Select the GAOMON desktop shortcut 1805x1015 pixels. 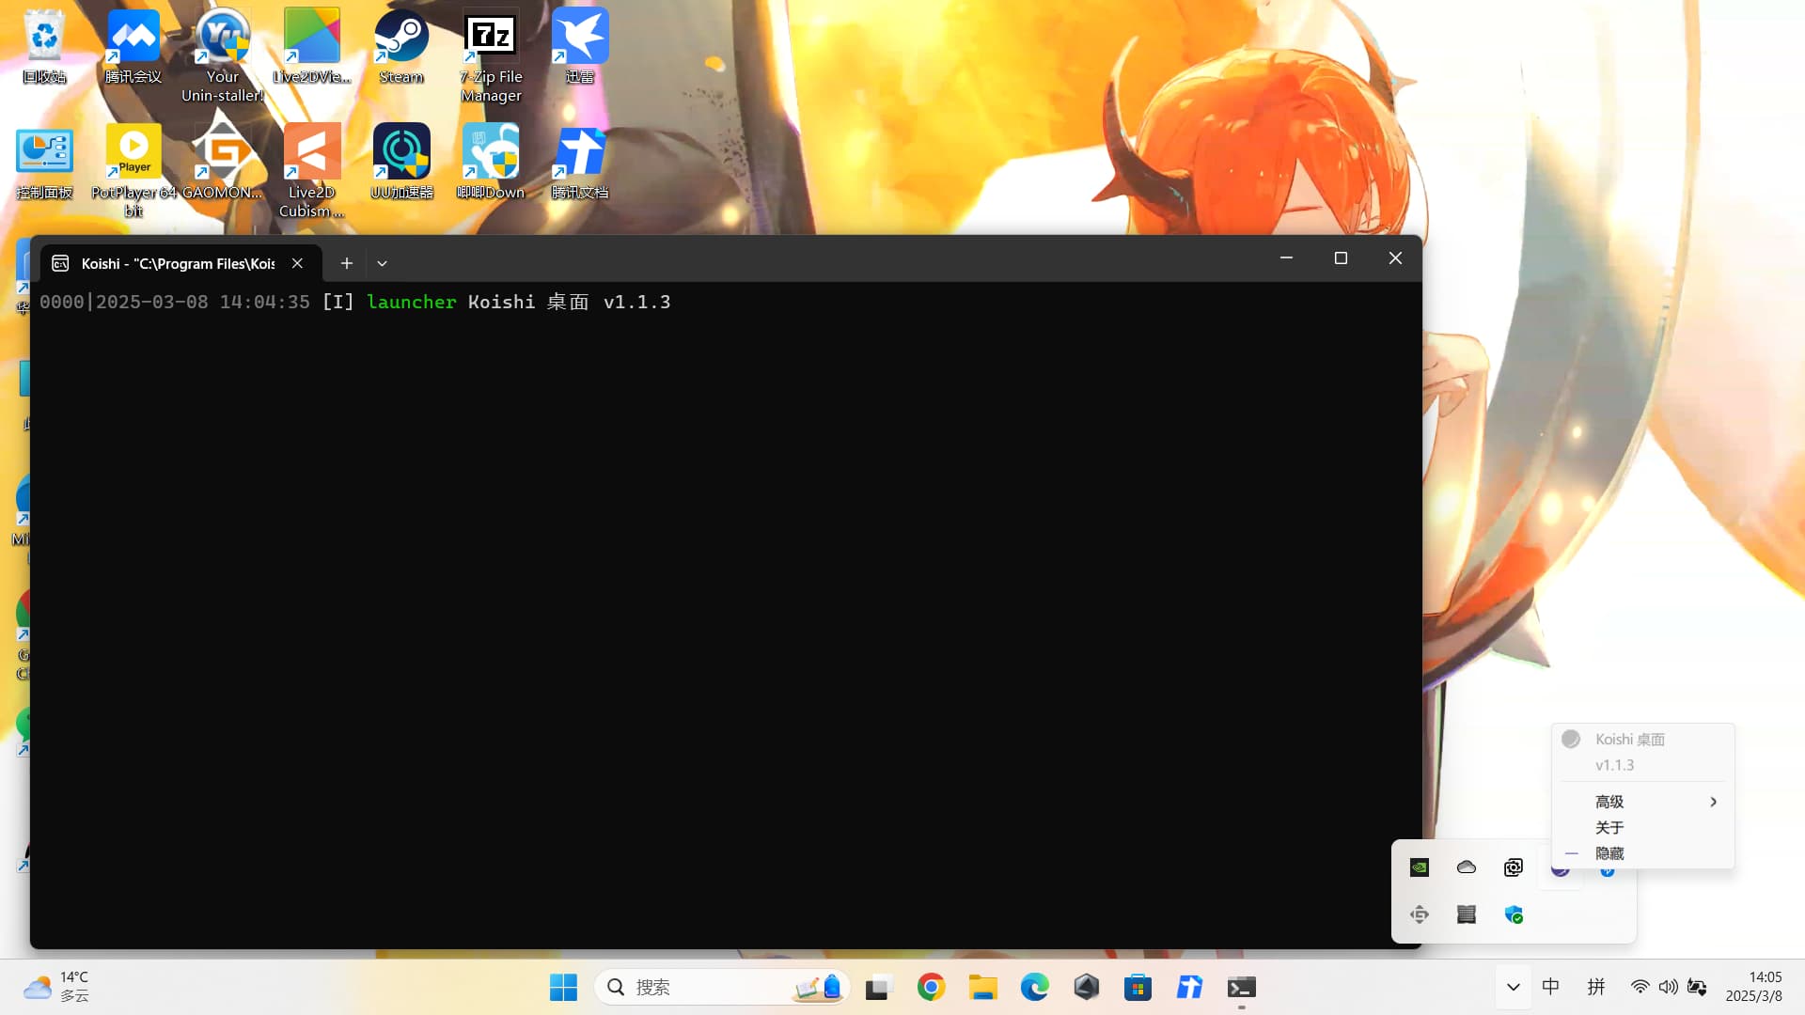pos(223,163)
